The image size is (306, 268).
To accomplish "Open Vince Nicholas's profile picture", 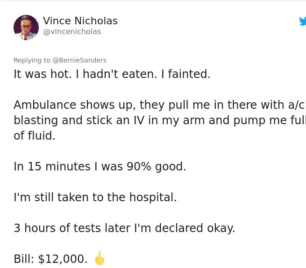I will [x=26, y=27].
